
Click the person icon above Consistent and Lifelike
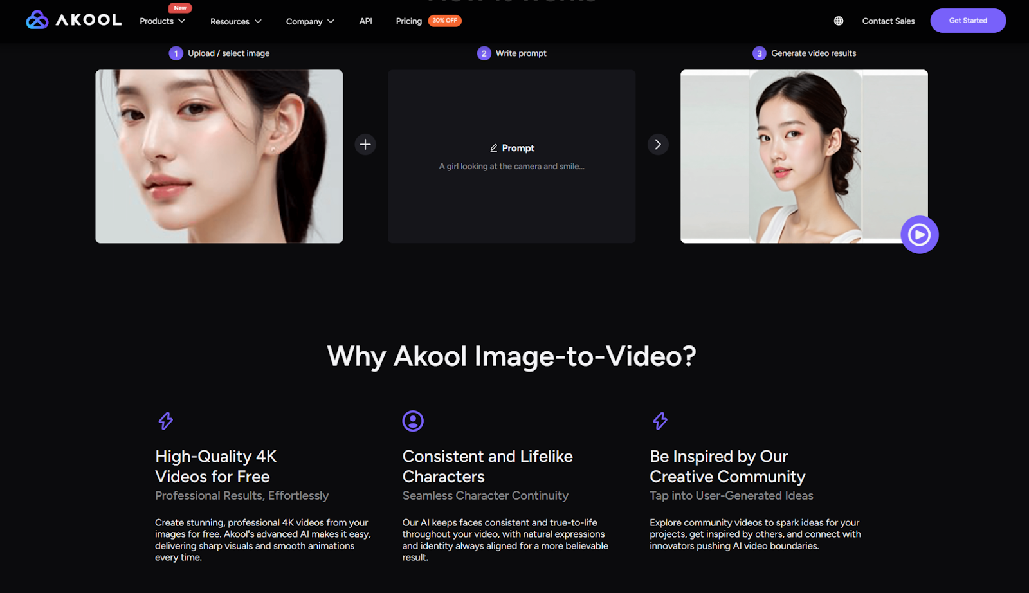click(413, 421)
